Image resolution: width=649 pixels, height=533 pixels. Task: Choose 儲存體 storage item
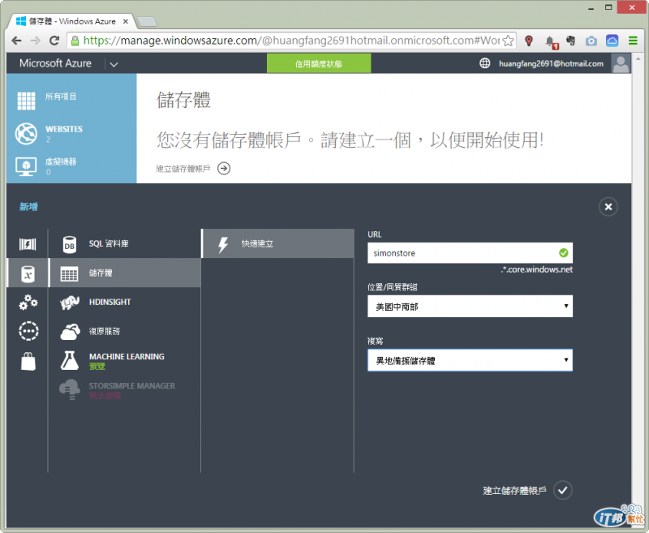tap(125, 273)
